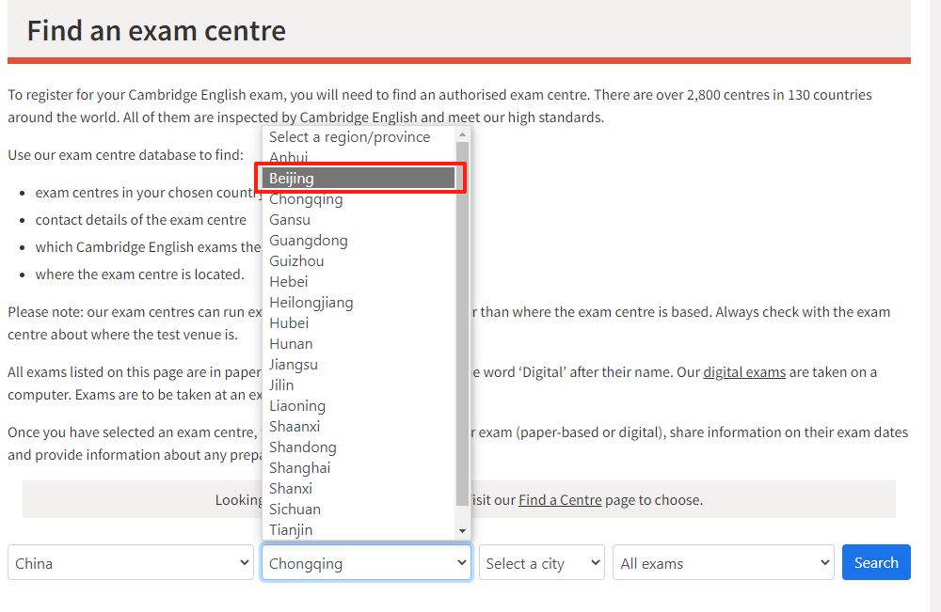This screenshot has height=612, width=941.
Task: Click 'where the exam centre is located.' bullet
Action: pyautogui.click(x=140, y=275)
